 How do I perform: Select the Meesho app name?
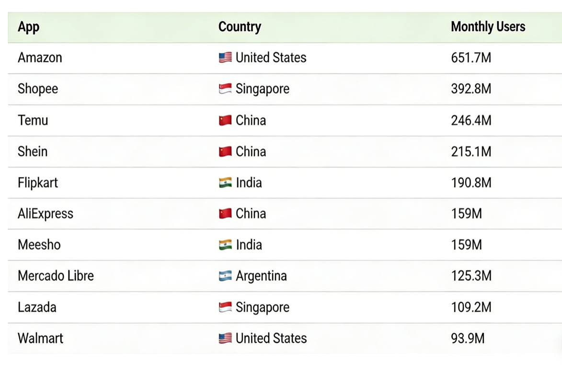(x=39, y=245)
